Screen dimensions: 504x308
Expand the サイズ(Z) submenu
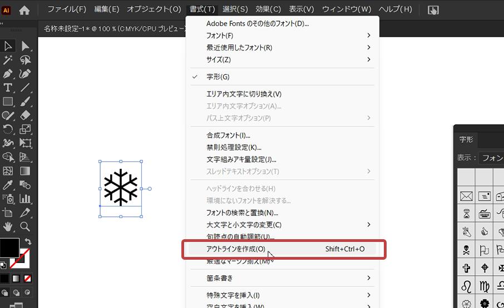coord(282,59)
